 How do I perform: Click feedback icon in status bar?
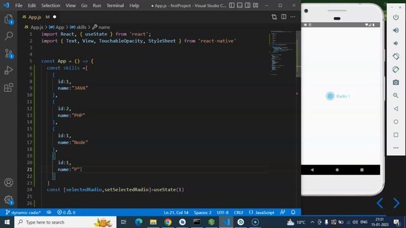(282, 213)
